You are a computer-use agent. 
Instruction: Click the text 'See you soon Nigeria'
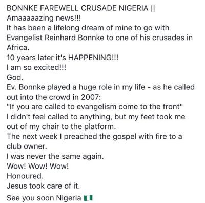click(x=44, y=198)
